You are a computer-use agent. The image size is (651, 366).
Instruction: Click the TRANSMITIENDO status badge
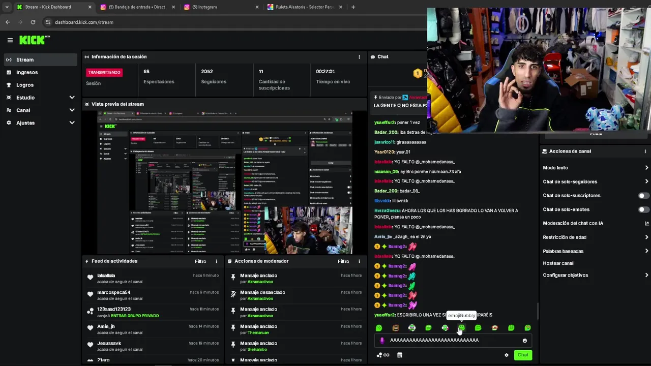coord(104,72)
